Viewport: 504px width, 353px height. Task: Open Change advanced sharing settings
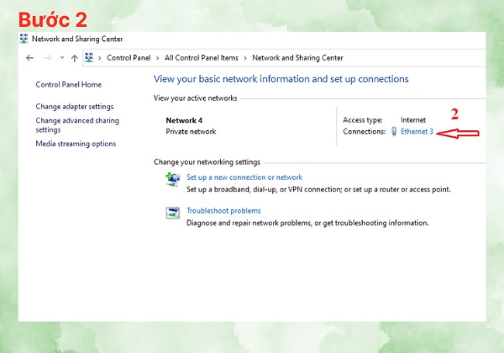[x=77, y=125]
